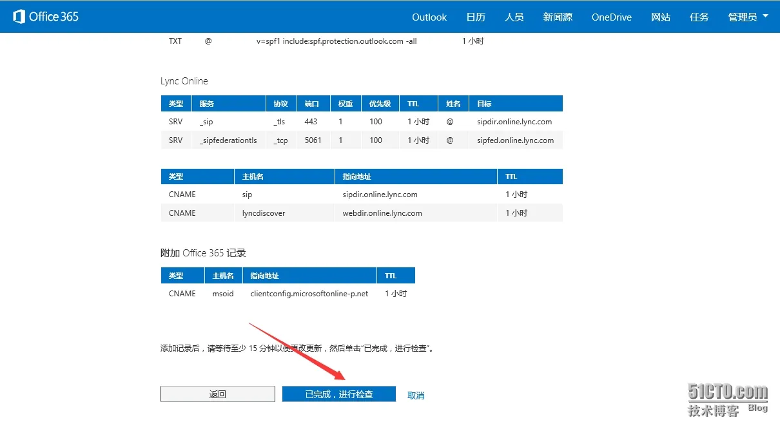Screen dimensions: 780x429
Task: Click the 返回 button
Action: [x=218, y=394]
